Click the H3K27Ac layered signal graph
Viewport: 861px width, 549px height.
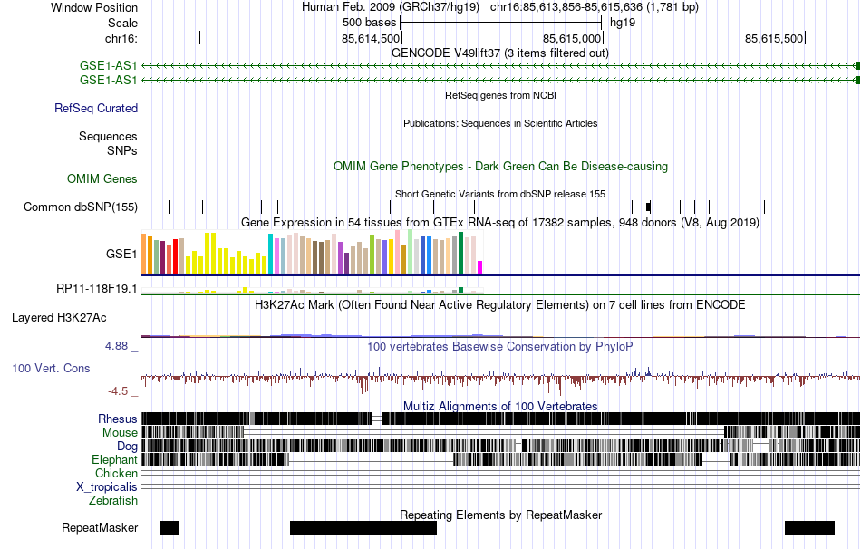(x=500, y=335)
